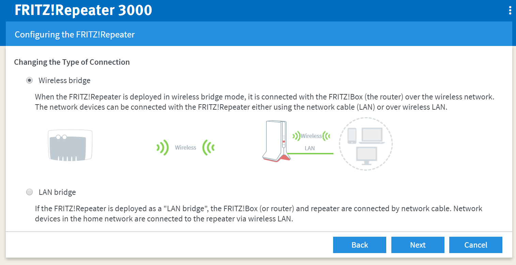
Task: Click the laptop icon in the device circle
Action: click(x=373, y=136)
